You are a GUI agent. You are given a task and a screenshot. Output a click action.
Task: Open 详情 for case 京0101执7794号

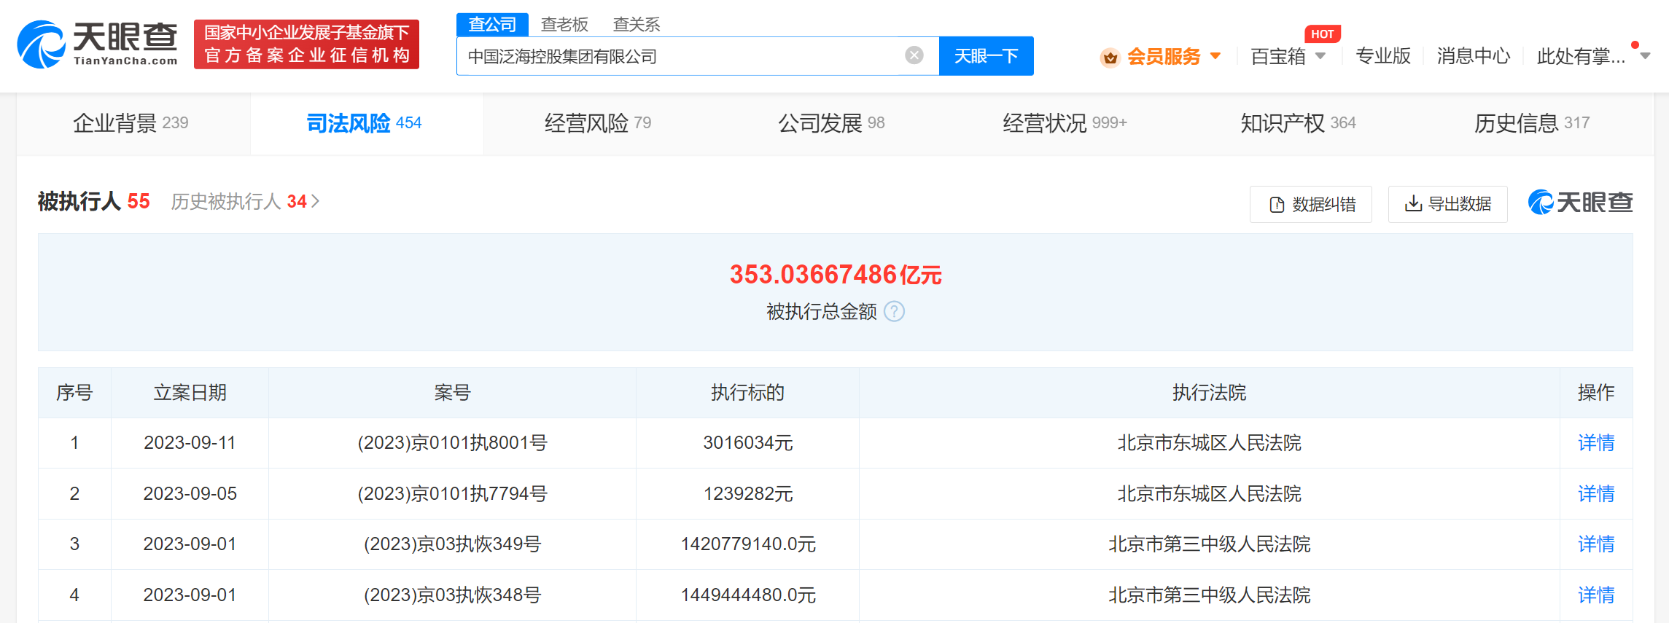tap(1596, 494)
